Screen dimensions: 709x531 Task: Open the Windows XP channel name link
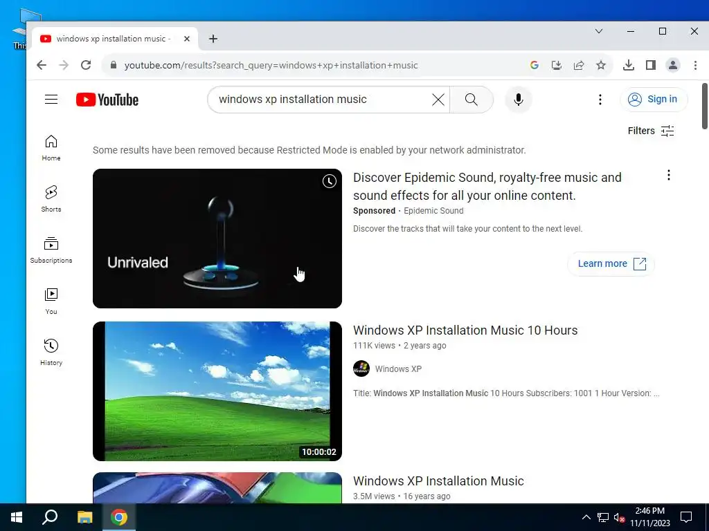(398, 369)
